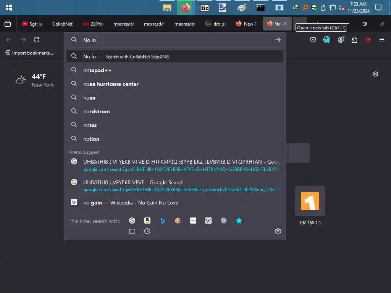Viewport: 391px width, 293px height.
Task: Select Search with CollabNet SearXNG row
Action: pos(175,56)
